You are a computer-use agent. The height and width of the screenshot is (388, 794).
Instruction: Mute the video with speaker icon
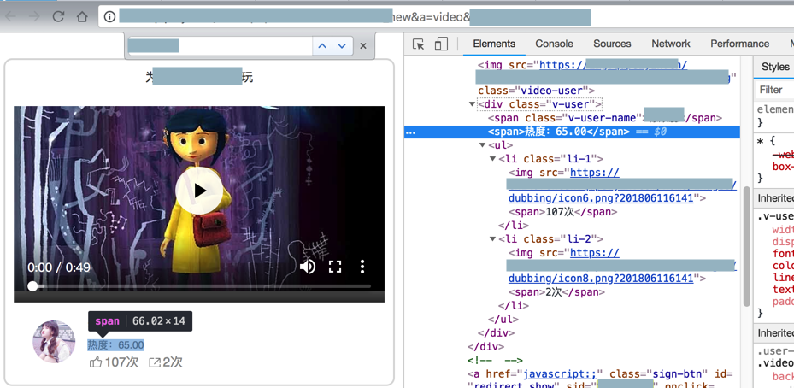pyautogui.click(x=308, y=267)
